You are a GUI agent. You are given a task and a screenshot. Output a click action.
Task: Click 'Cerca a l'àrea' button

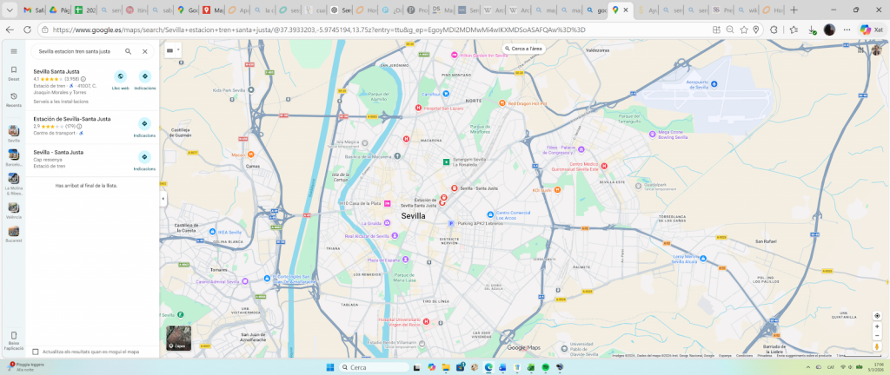pyautogui.click(x=525, y=49)
